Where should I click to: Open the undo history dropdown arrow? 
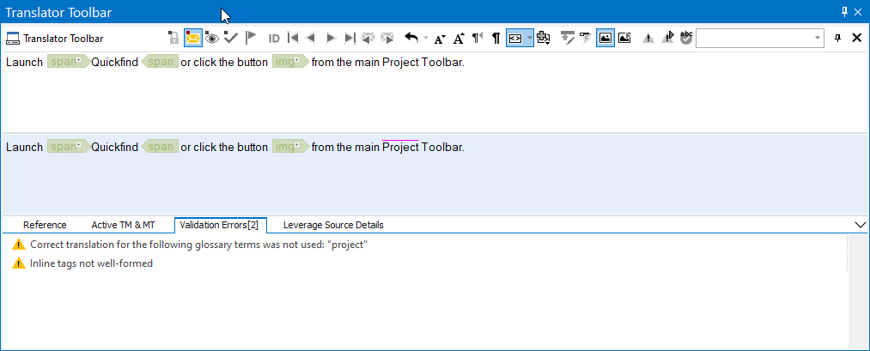(x=425, y=38)
